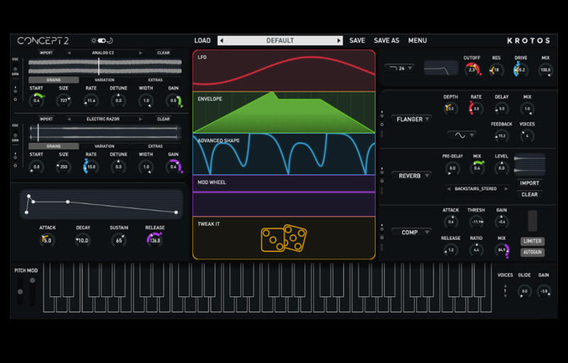Click the Flanger Depth knob
The width and height of the screenshot is (568, 363).
(x=450, y=109)
